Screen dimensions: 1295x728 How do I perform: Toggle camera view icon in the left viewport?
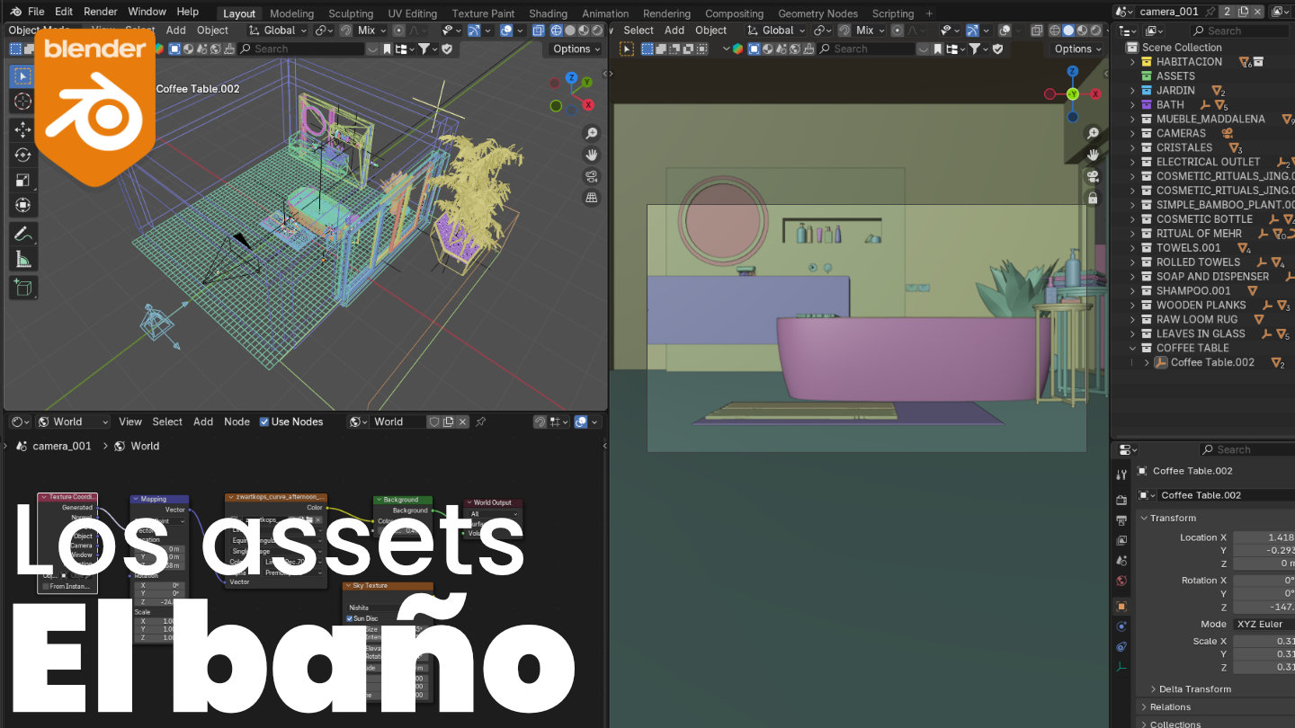[x=592, y=176]
